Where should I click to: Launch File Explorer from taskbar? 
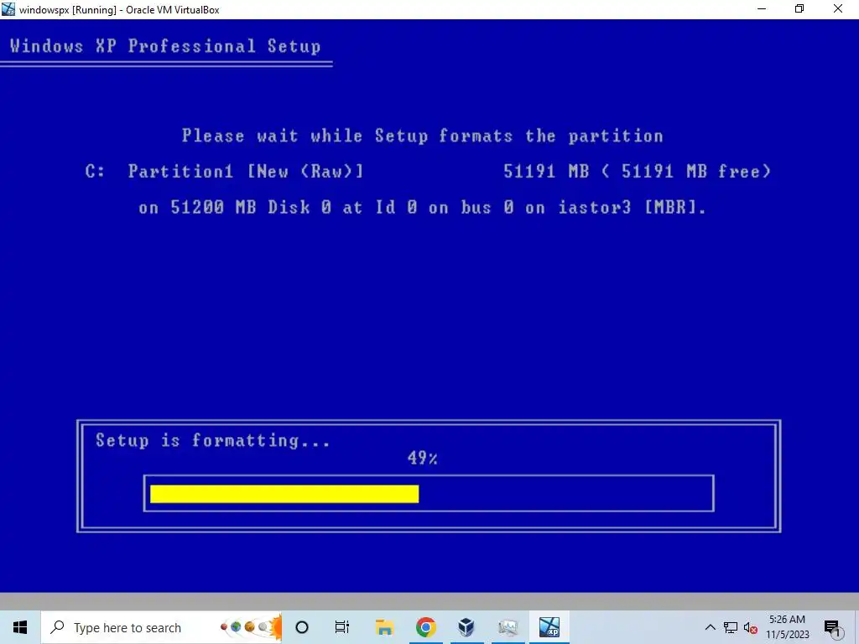pos(384,627)
